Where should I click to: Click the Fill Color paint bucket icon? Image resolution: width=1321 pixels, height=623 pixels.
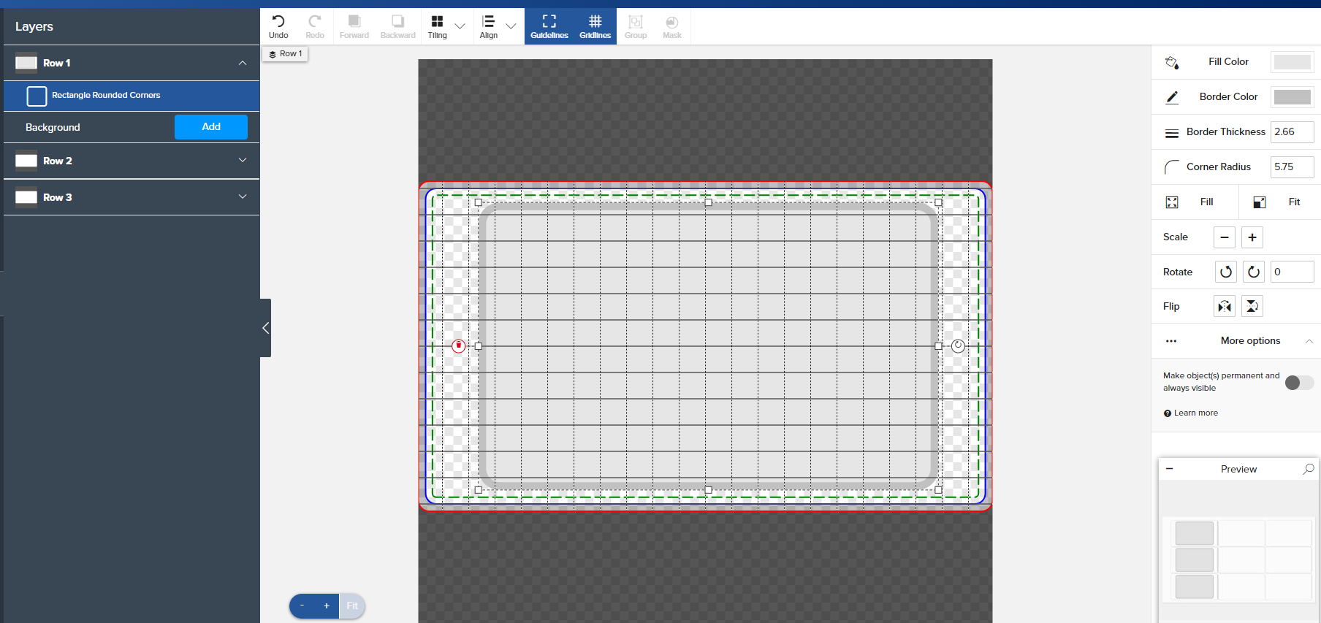(1172, 62)
